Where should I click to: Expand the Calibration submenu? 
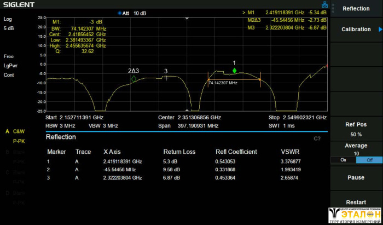[356, 30]
